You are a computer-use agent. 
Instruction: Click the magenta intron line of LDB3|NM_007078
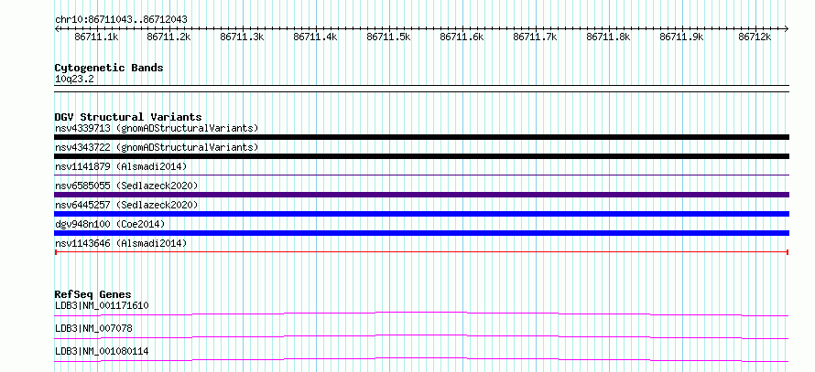coord(421,336)
